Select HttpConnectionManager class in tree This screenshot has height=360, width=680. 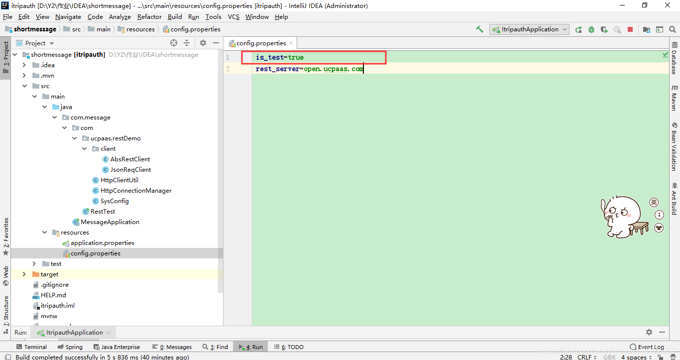click(x=132, y=191)
